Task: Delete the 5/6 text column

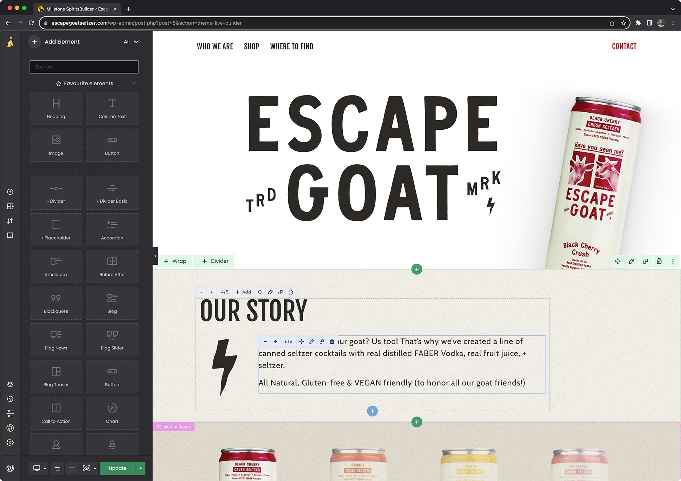Action: (332, 341)
